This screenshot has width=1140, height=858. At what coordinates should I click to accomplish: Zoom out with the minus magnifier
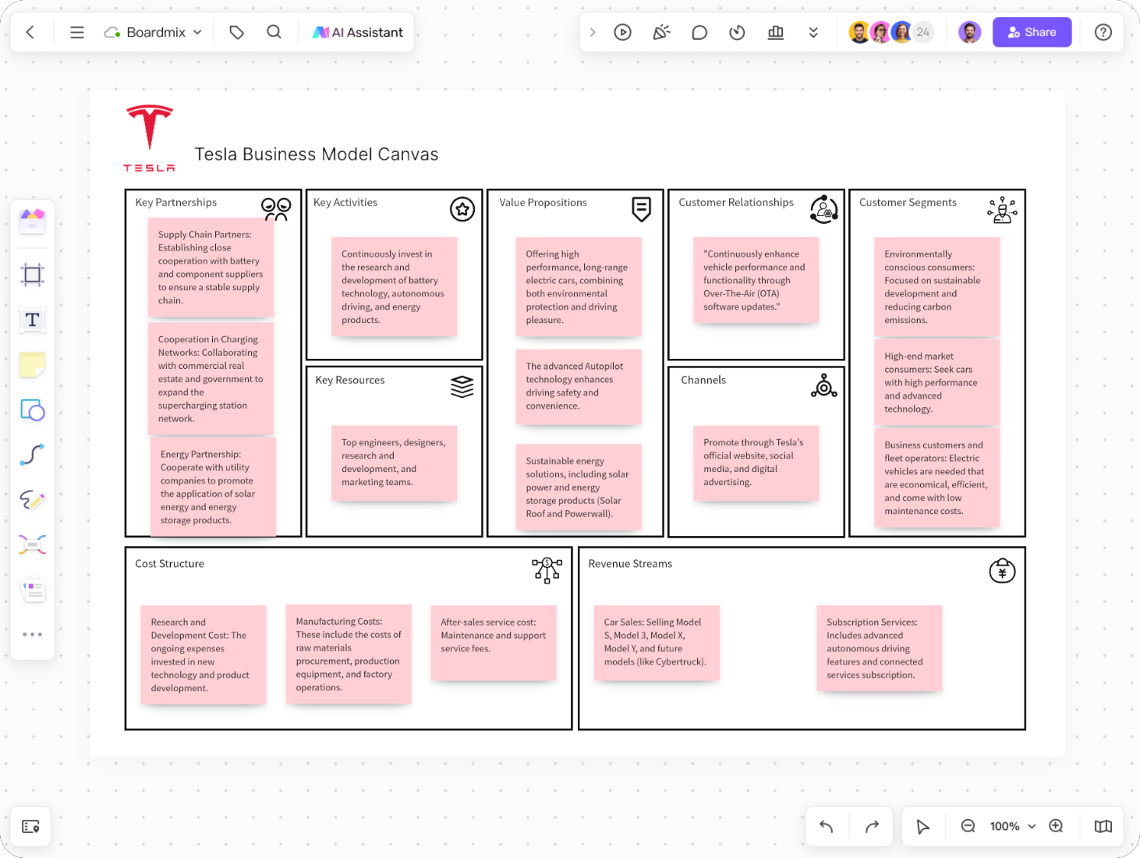pyautogui.click(x=968, y=826)
